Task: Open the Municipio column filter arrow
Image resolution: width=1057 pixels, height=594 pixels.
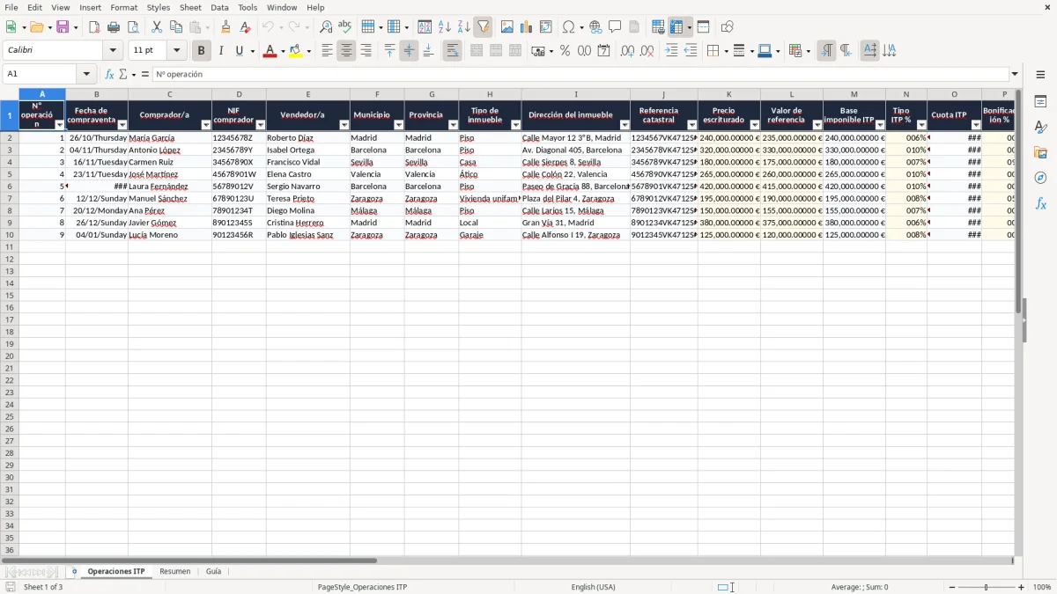Action: click(x=398, y=125)
